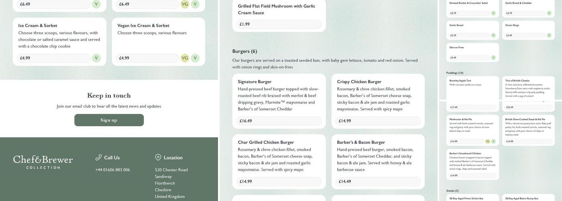Image resolution: width=562 pixels, height=201 pixels.
Task: Click the VG badge on Vegan Ice Cream & Sorbet
Action: [x=185, y=58]
